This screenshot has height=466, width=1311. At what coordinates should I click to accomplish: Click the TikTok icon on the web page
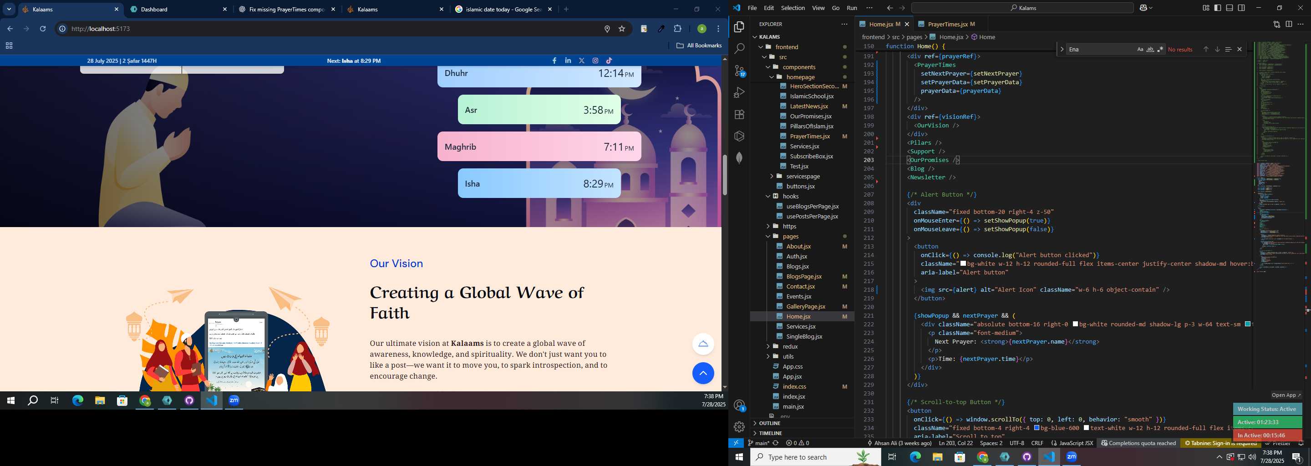point(609,61)
